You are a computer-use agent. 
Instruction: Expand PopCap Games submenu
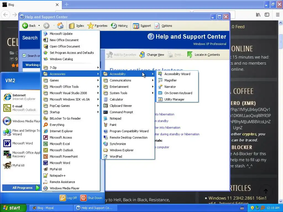coord(71,106)
